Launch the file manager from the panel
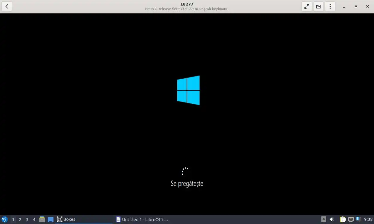This screenshot has width=374, height=224. tap(42, 219)
